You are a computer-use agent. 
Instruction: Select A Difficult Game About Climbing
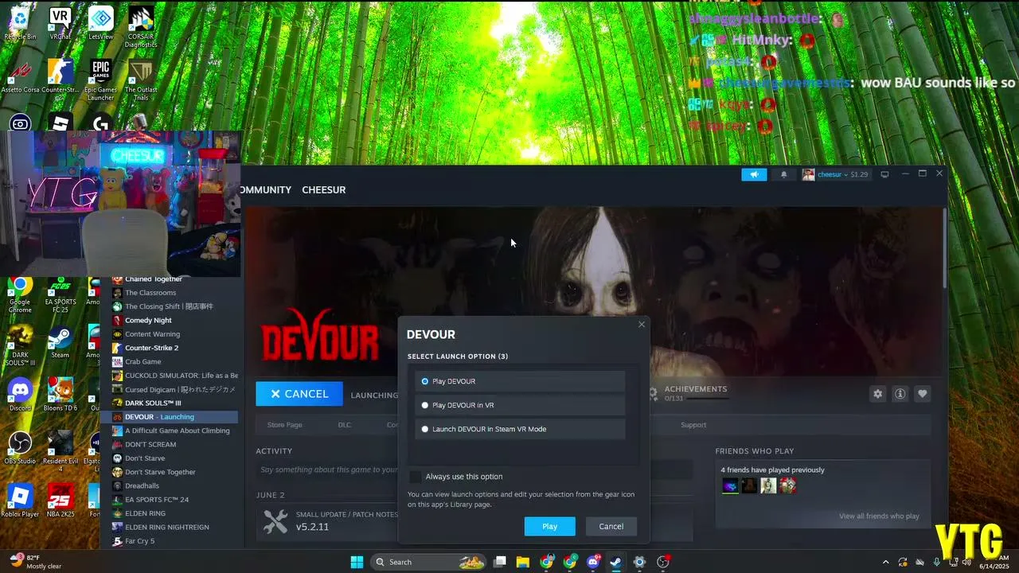point(177,431)
